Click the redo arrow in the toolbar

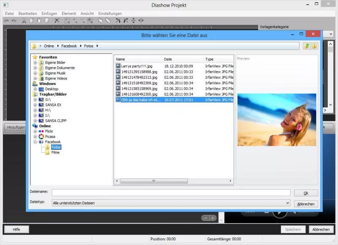pyautogui.click(x=14, y=20)
